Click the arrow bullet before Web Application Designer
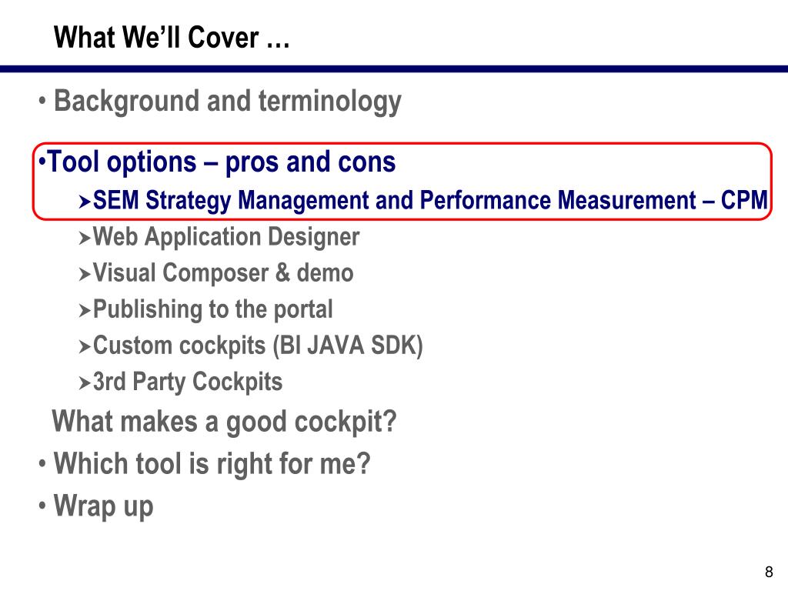The height and width of the screenshot is (591, 788). [x=85, y=239]
